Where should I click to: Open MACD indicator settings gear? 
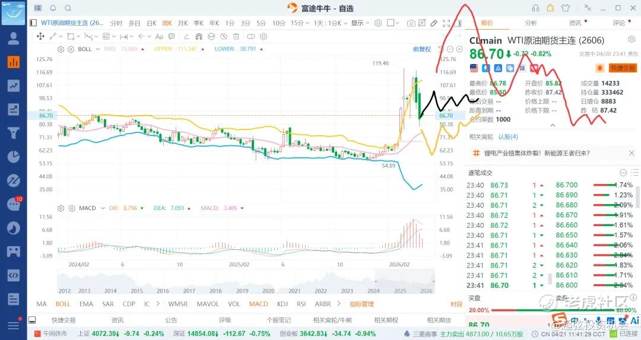point(61,208)
